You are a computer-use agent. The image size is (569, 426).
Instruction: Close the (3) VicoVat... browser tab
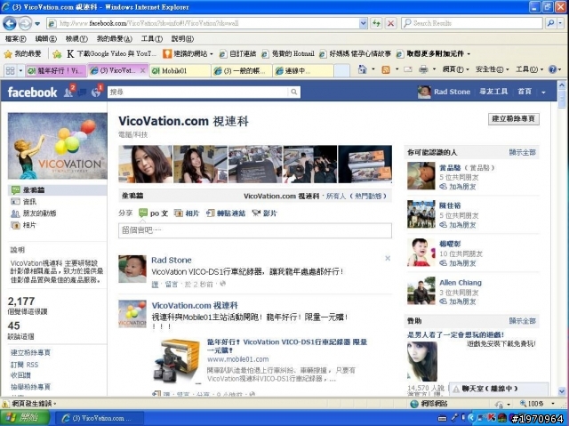point(142,71)
